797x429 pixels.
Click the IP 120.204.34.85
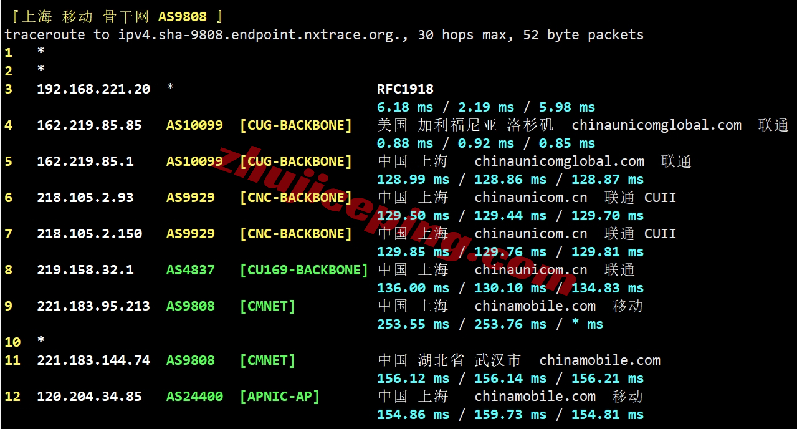(89, 397)
